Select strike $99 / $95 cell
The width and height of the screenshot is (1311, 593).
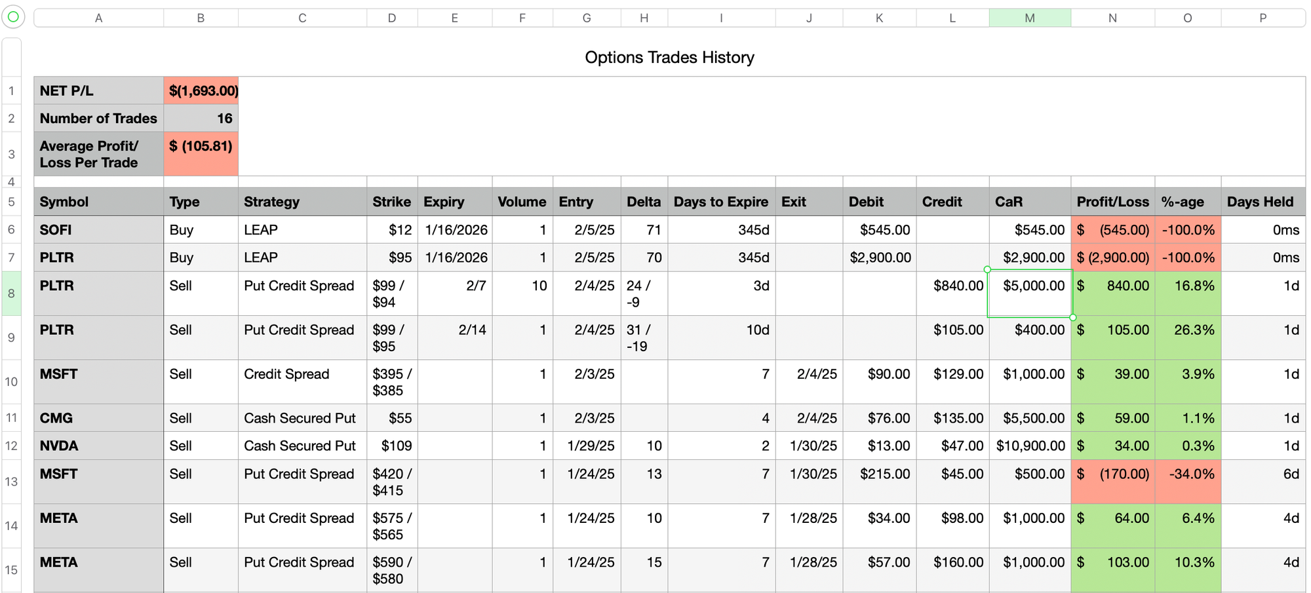(x=392, y=337)
